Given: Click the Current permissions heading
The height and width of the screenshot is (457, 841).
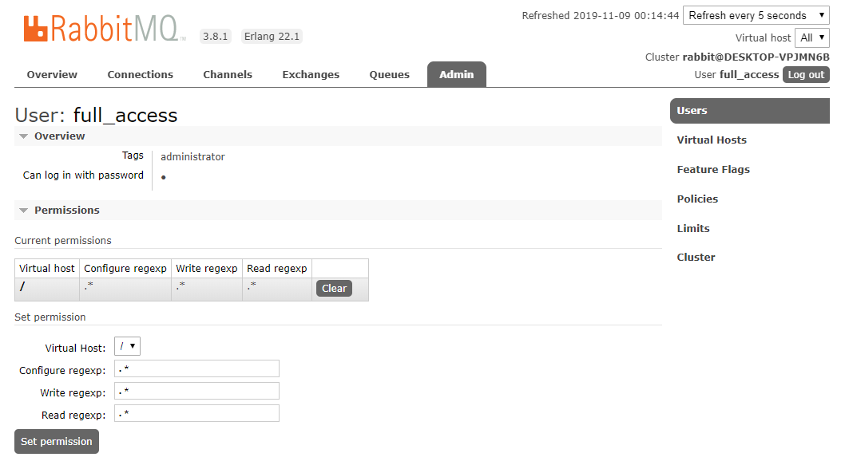Looking at the screenshot, I should [63, 241].
